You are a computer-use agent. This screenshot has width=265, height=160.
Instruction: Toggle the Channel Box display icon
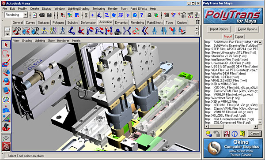197,15
